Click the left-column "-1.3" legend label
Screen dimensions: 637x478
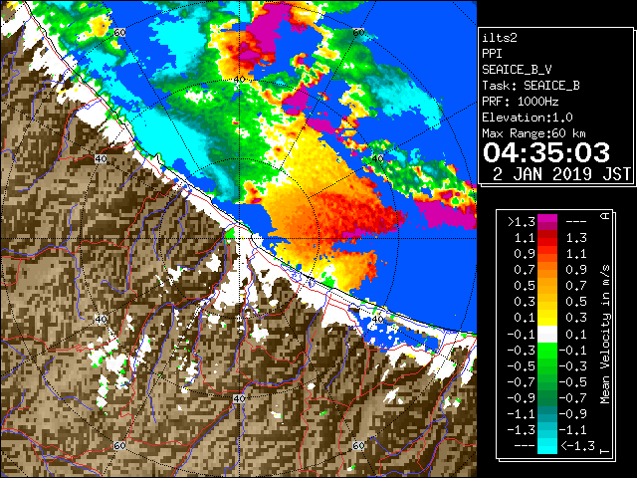[521, 429]
